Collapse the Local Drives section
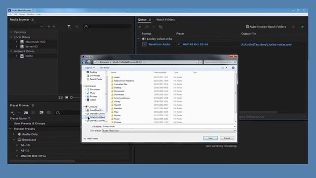316x178 pixels. pos(11,37)
